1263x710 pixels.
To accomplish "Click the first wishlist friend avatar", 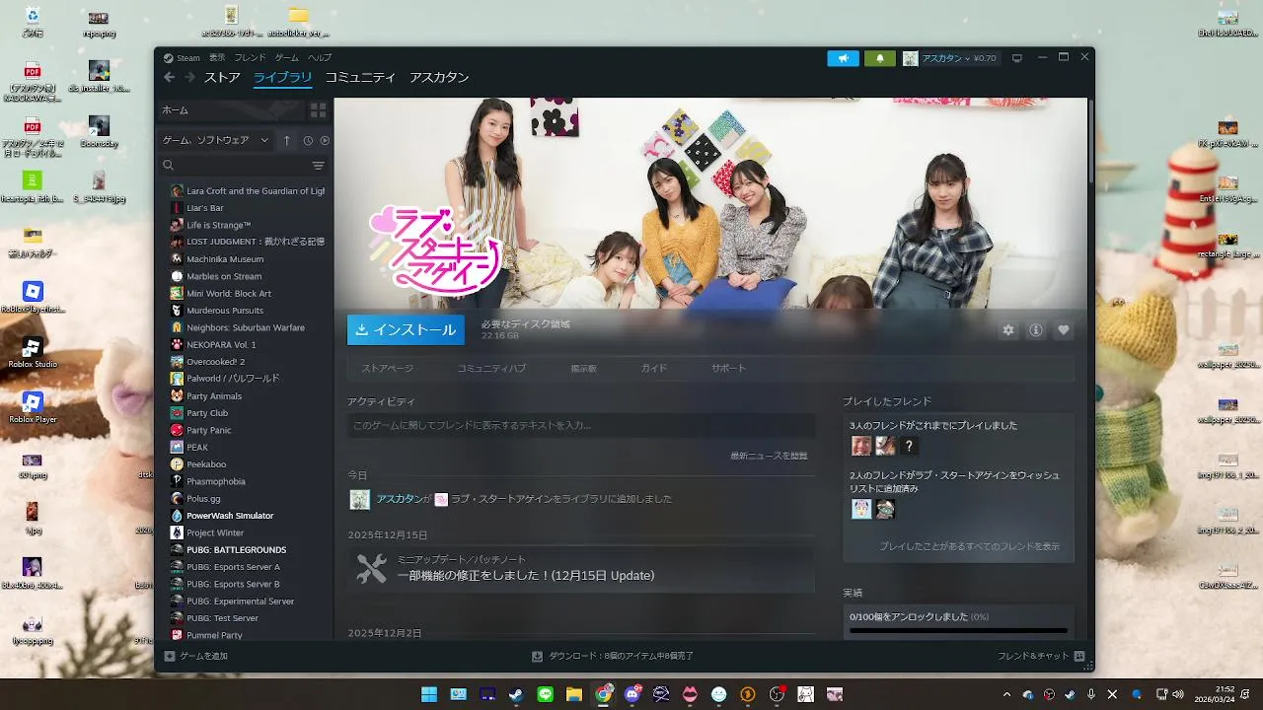I will coord(861,509).
